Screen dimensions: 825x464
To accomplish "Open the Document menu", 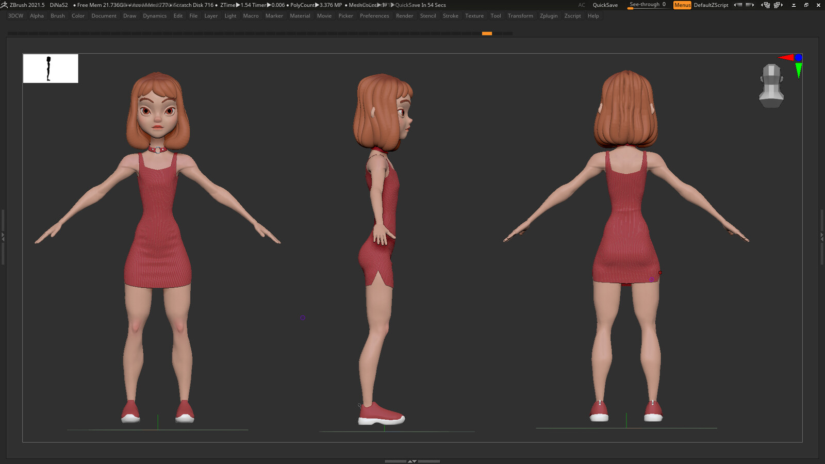I will [104, 16].
